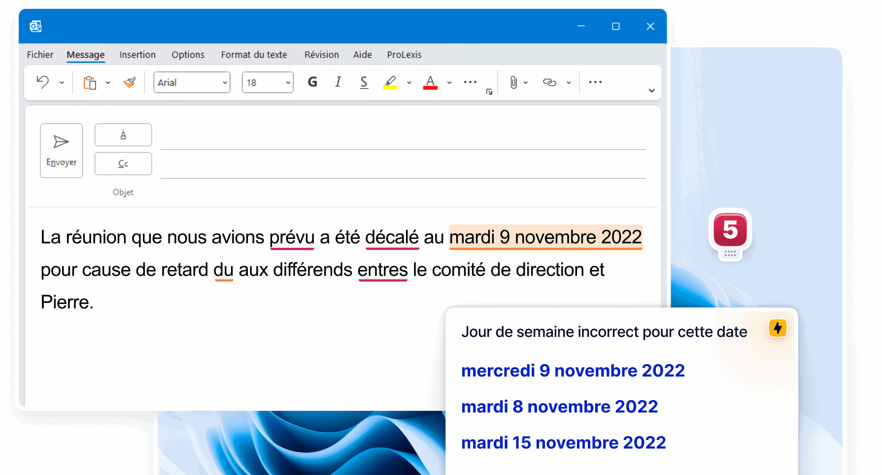Open the Options tab
Viewport: 882px width, 475px height.
pyautogui.click(x=188, y=55)
